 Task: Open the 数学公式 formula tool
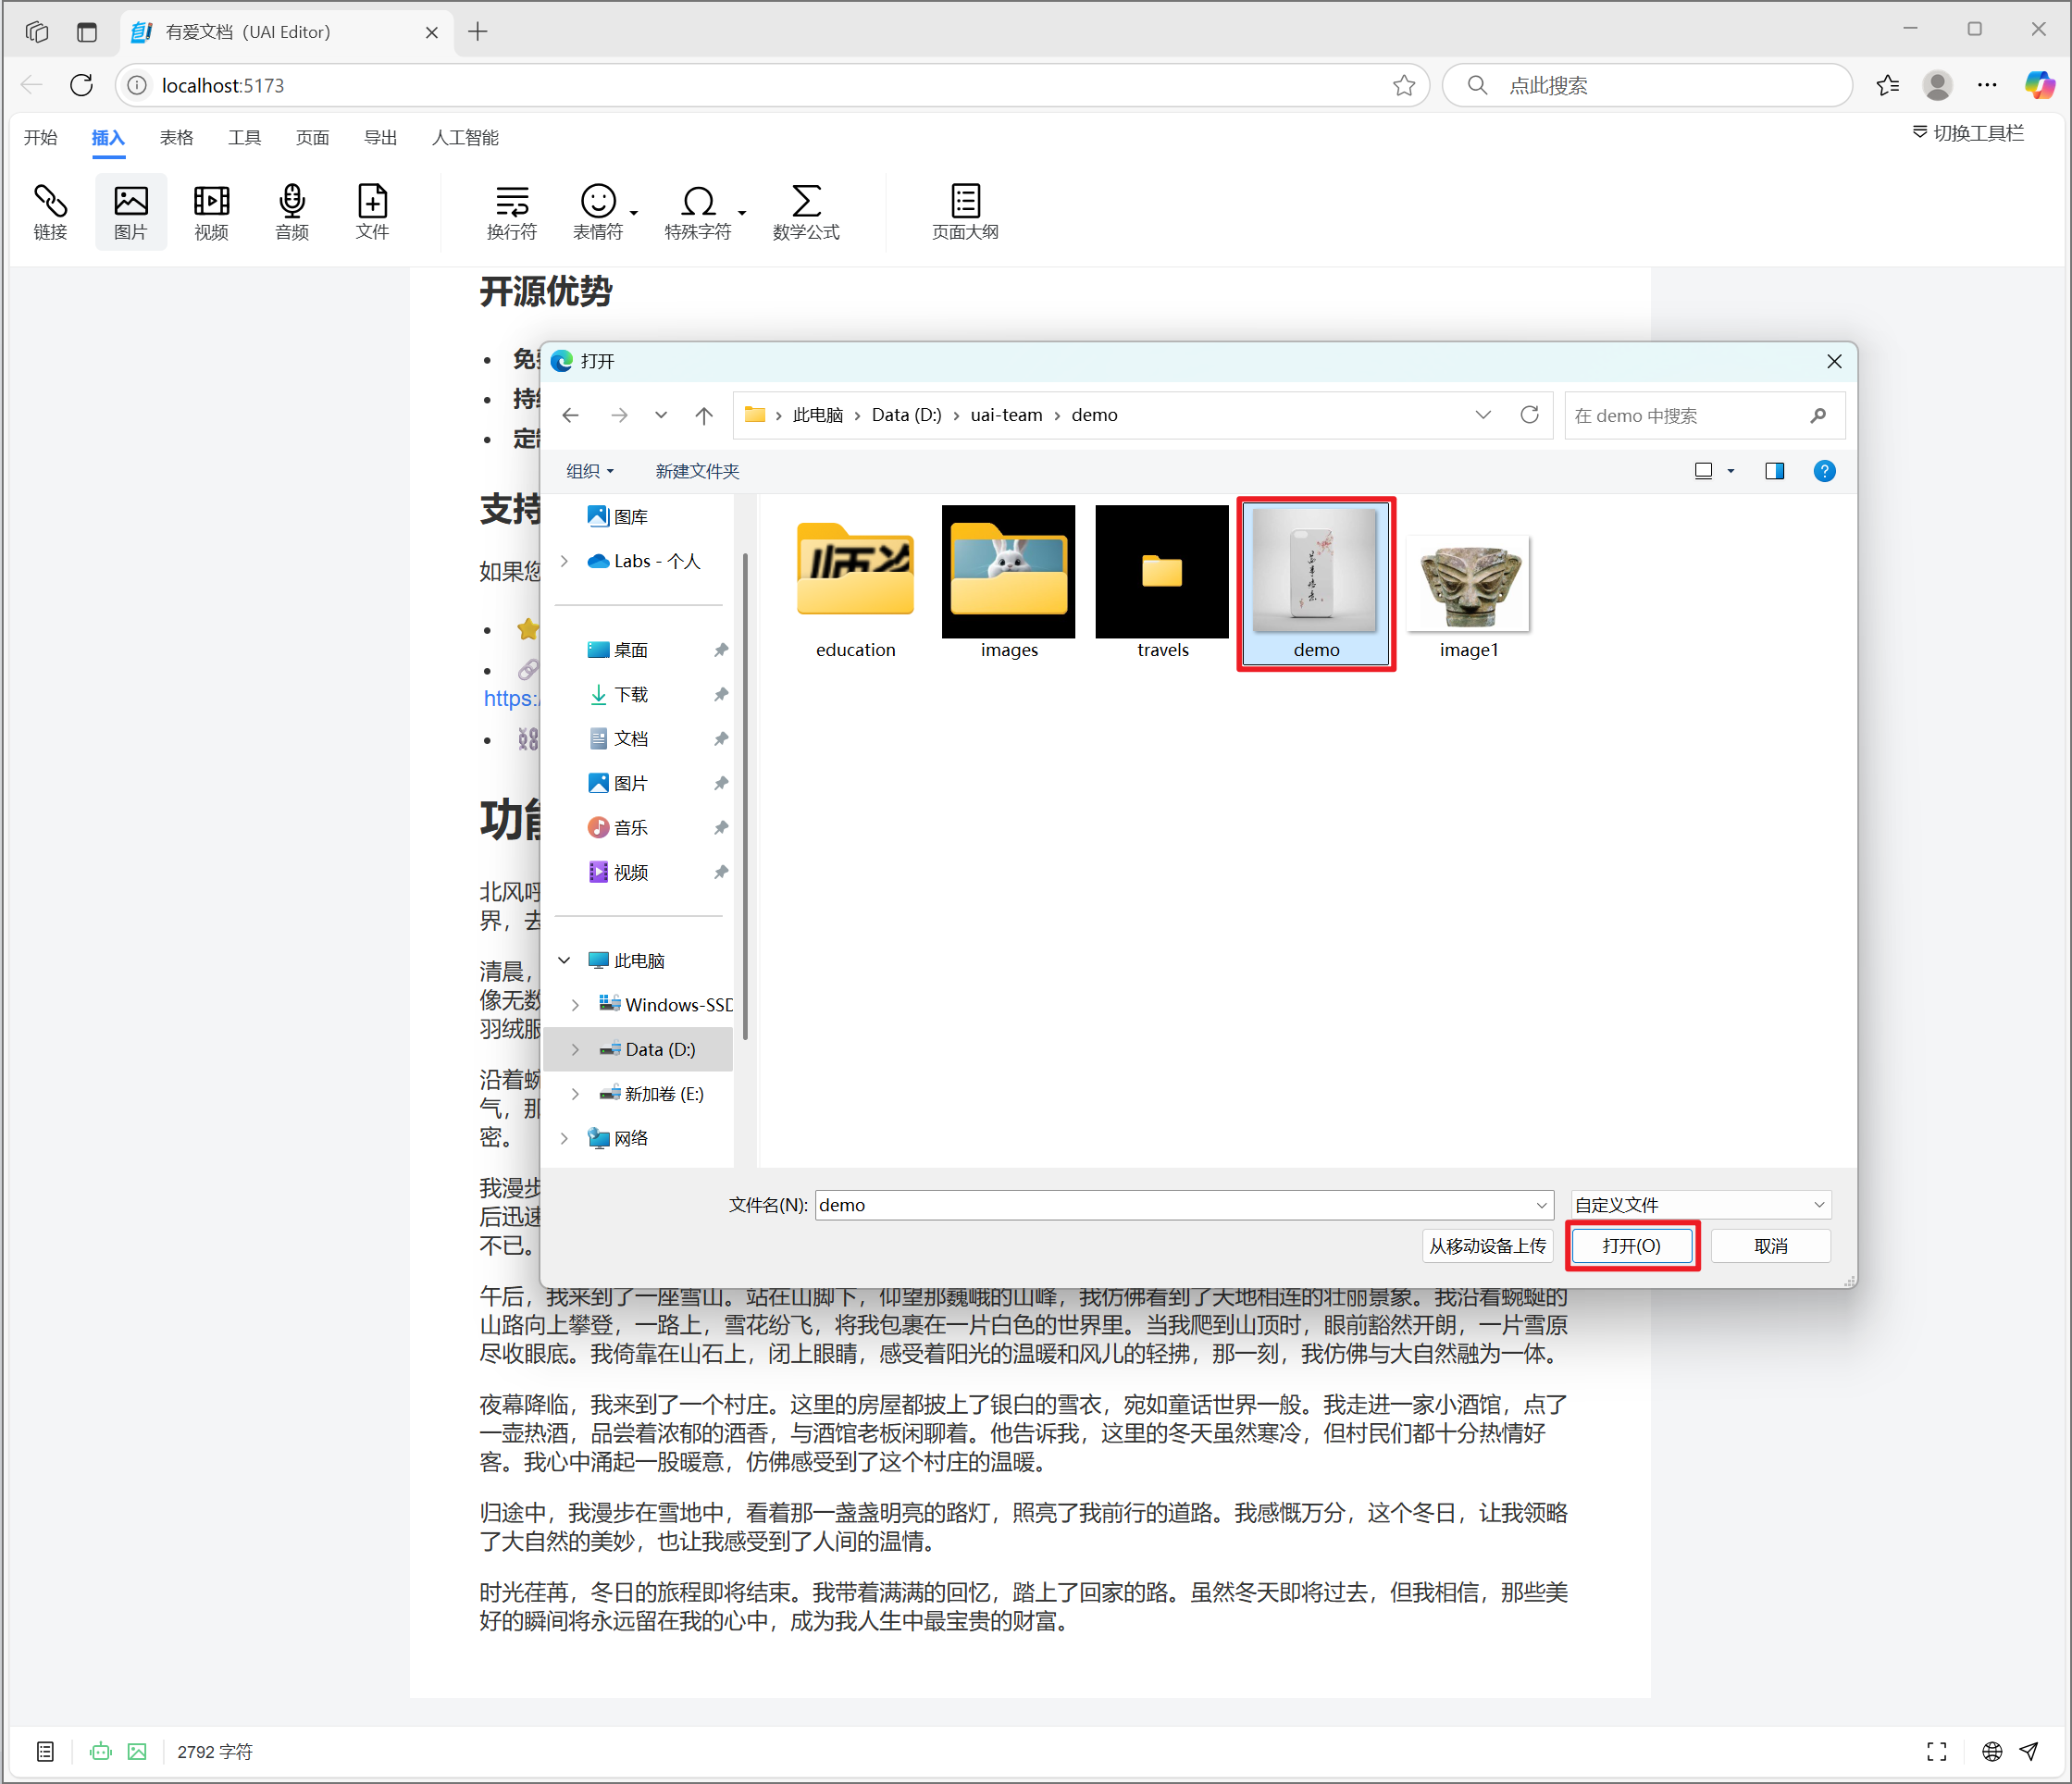[x=806, y=212]
